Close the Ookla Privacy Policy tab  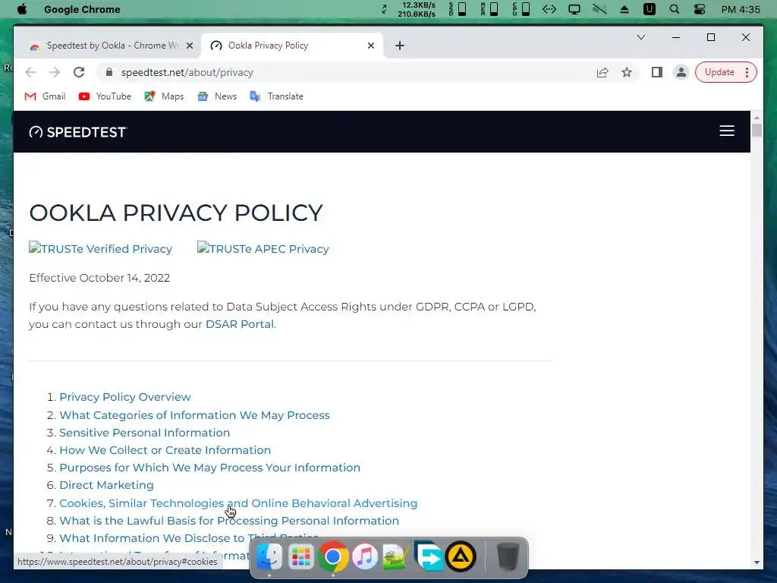pos(370,46)
